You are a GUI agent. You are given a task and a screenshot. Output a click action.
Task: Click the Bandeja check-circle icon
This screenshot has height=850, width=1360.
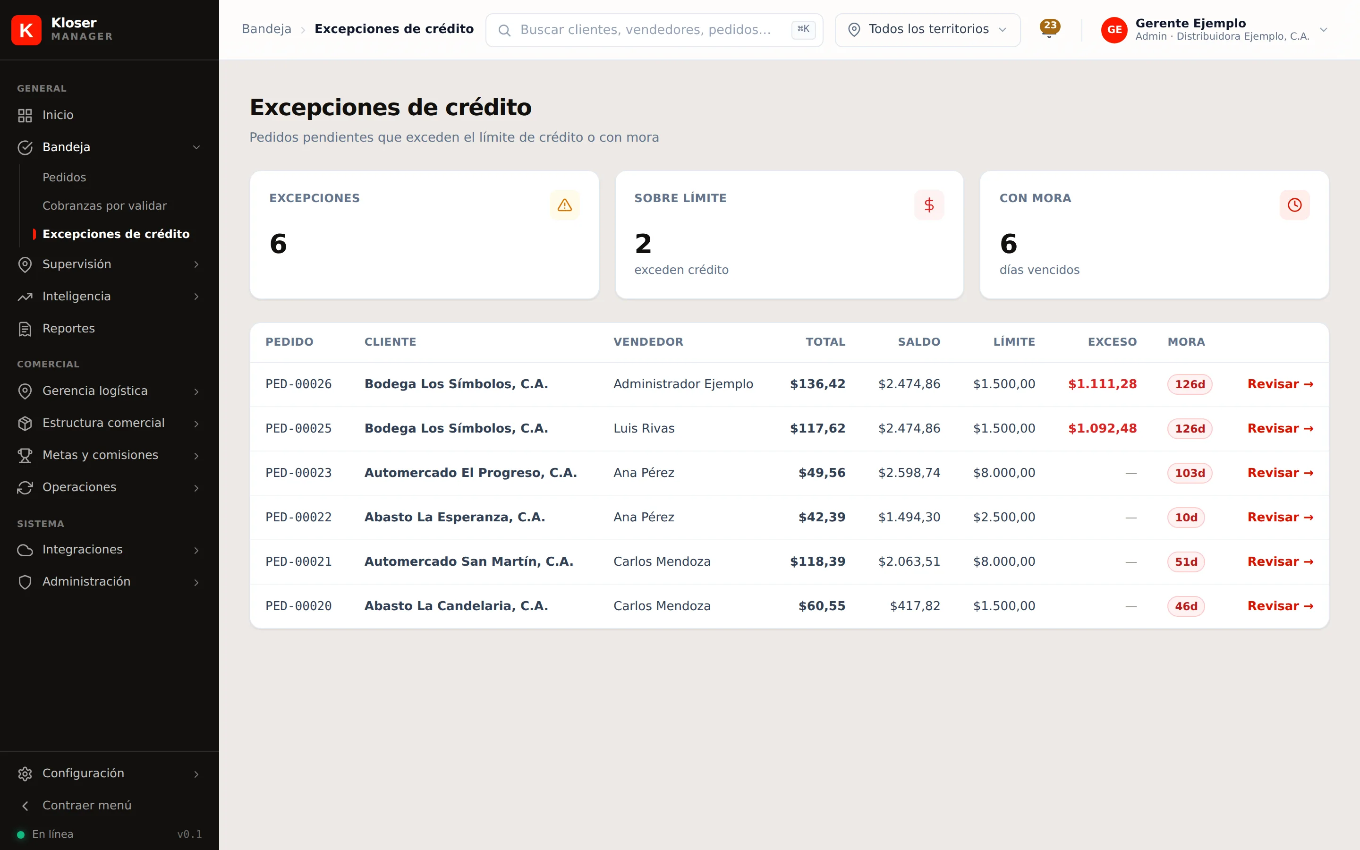(25, 147)
